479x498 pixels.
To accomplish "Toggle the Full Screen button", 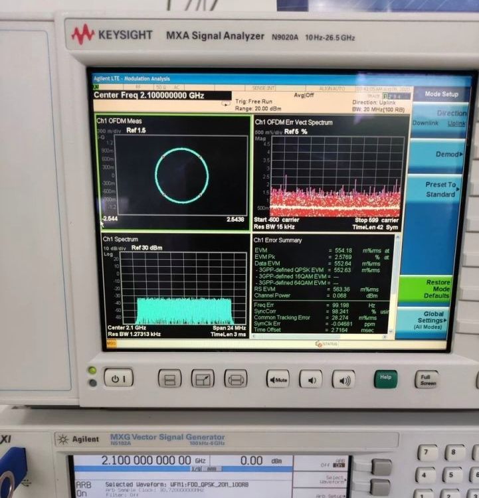I will click(427, 379).
